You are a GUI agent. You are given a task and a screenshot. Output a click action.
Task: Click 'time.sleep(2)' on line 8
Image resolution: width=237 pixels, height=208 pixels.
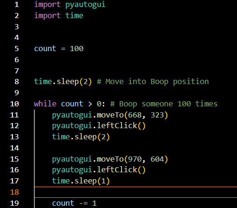(x=63, y=82)
